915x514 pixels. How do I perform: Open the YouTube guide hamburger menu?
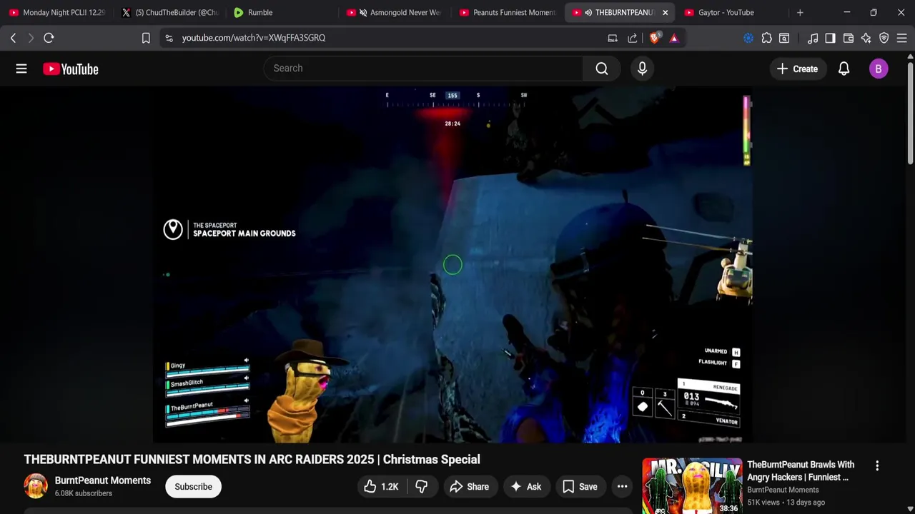pos(21,69)
